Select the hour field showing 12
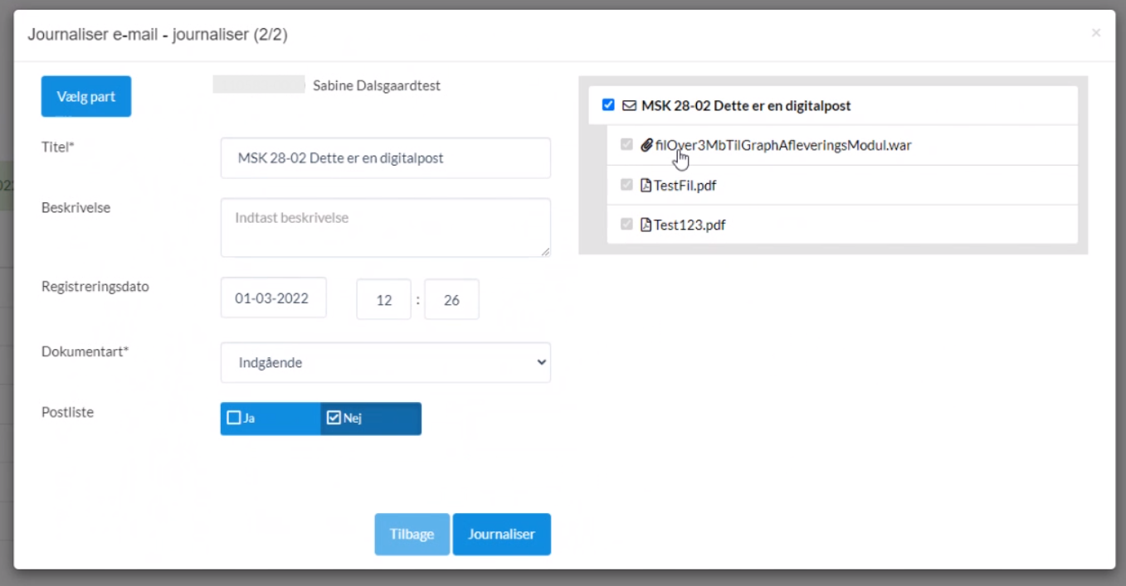 tap(383, 299)
